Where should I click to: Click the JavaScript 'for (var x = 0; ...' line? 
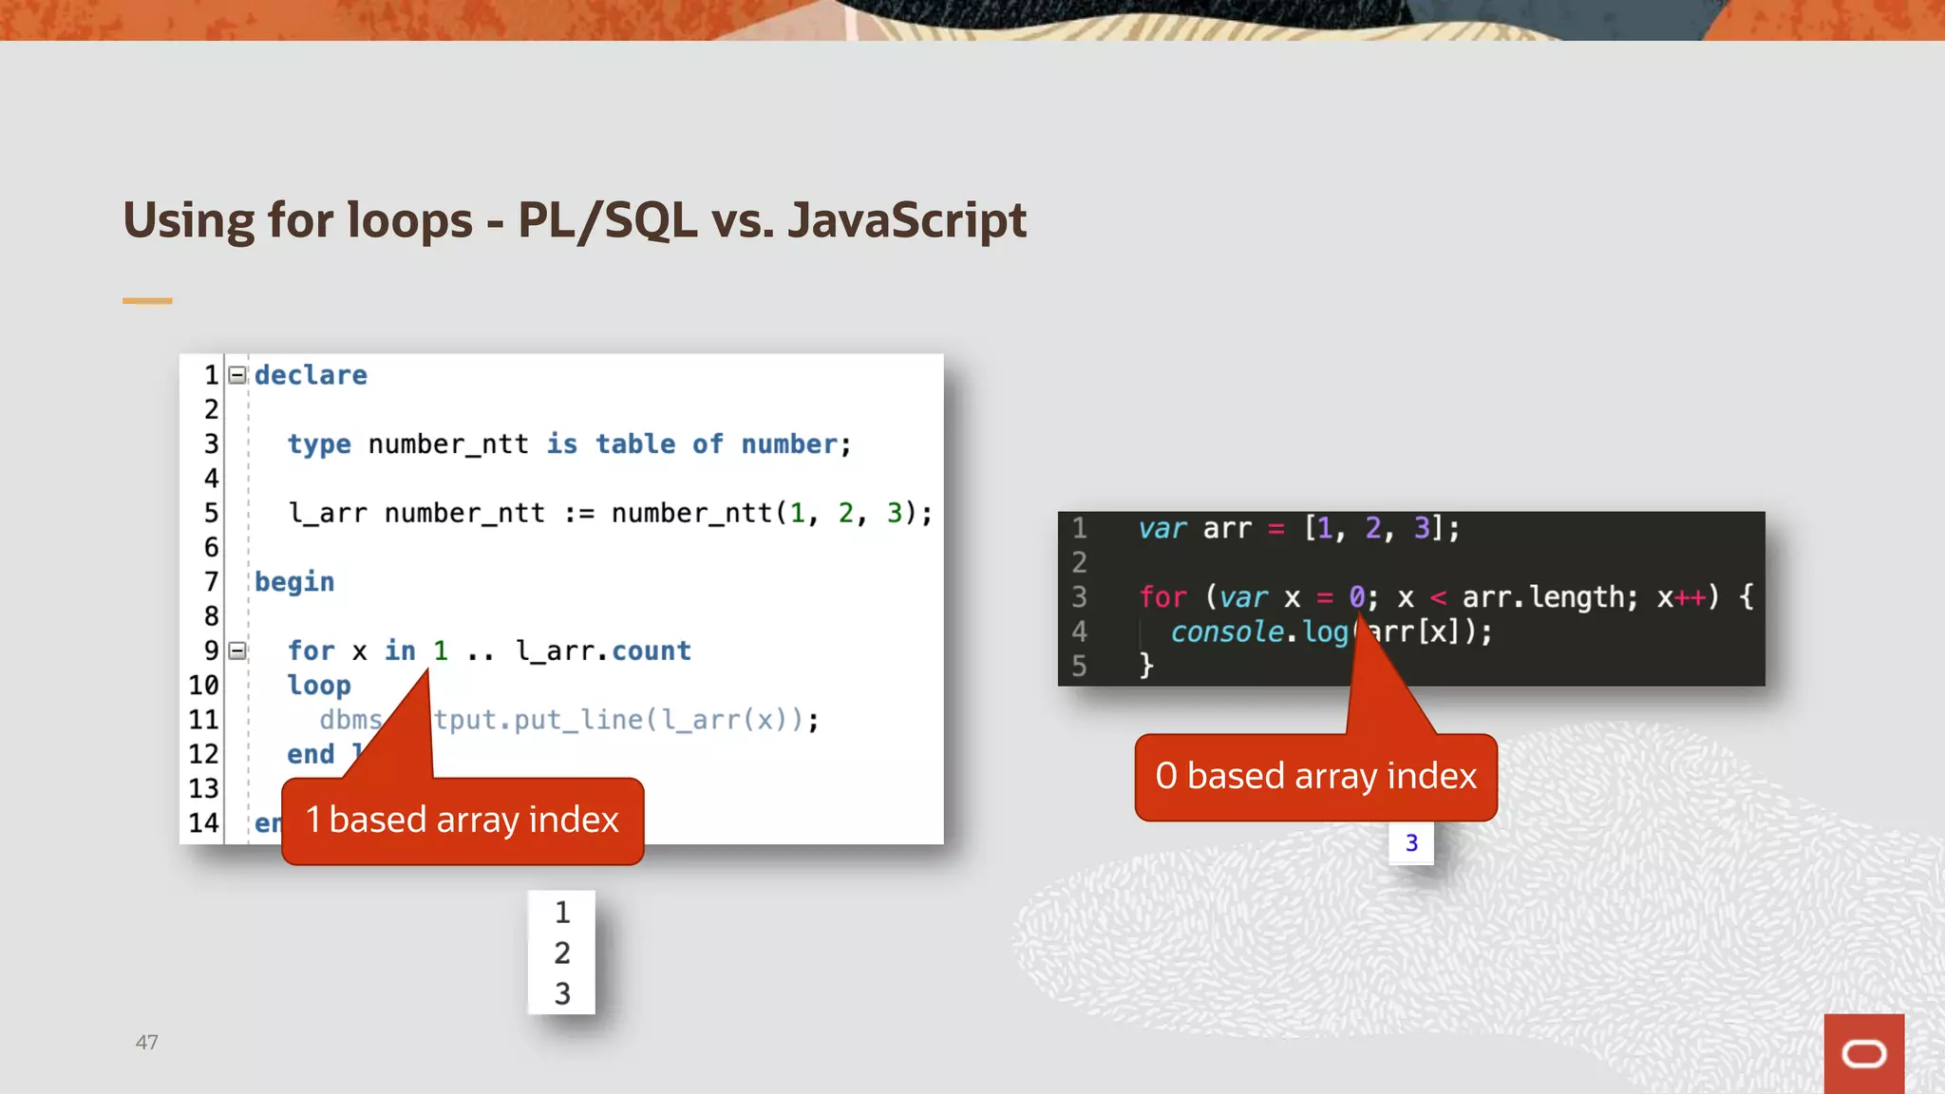(x=1446, y=597)
